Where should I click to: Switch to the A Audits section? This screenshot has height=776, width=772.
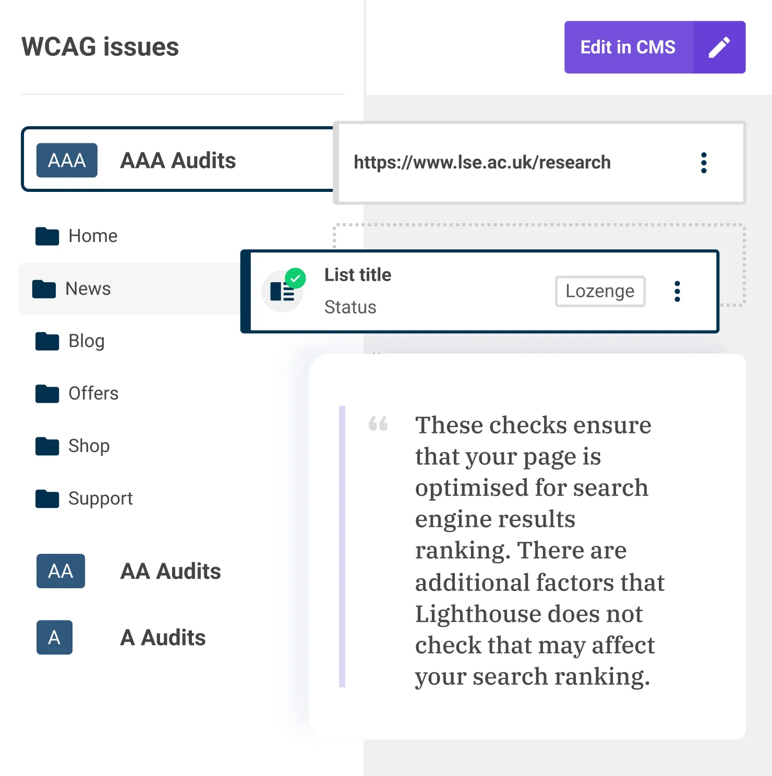[163, 638]
